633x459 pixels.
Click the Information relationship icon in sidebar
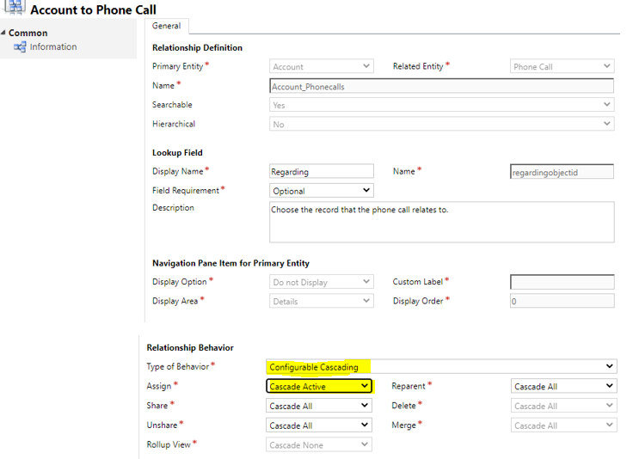tap(20, 47)
